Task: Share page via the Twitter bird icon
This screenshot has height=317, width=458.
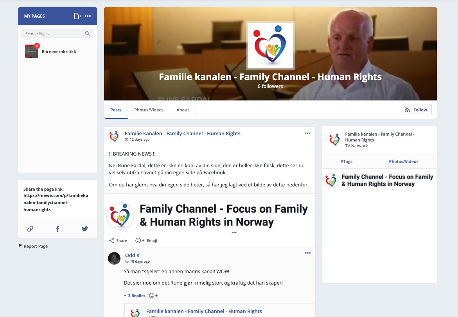Action: [85, 229]
